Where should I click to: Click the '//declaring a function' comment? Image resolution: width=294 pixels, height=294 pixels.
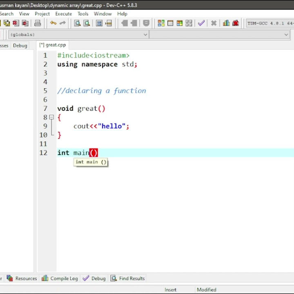click(x=101, y=91)
